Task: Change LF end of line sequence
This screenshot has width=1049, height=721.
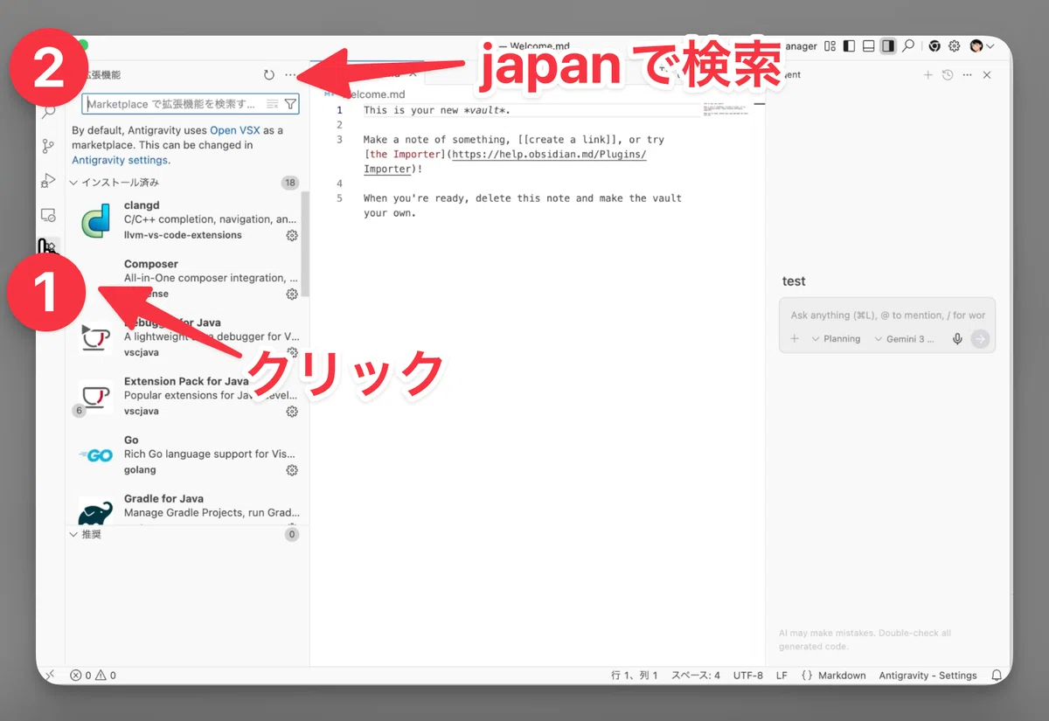Action: click(x=782, y=675)
